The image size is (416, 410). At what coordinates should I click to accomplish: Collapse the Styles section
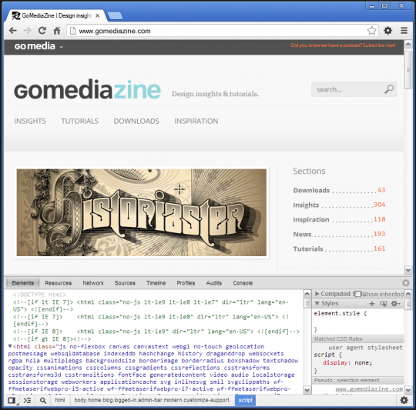click(317, 303)
